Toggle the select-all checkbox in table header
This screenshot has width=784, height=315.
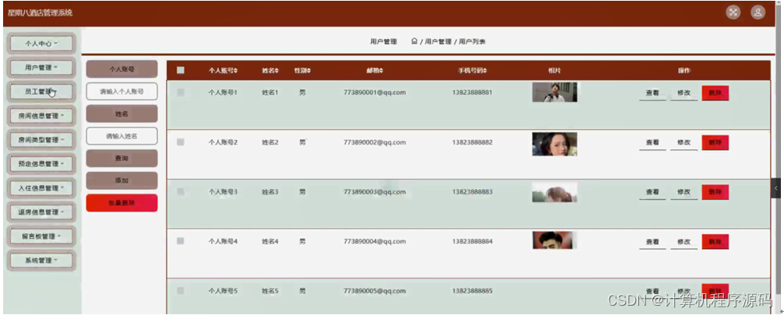point(181,70)
